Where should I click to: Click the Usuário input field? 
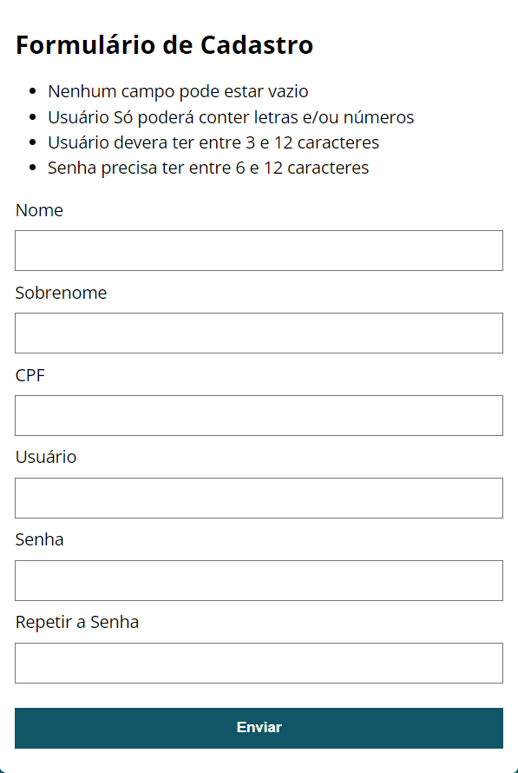coord(259,498)
